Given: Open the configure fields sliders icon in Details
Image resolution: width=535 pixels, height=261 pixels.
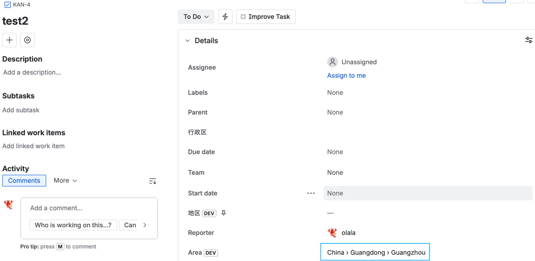Looking at the screenshot, I should (x=529, y=40).
